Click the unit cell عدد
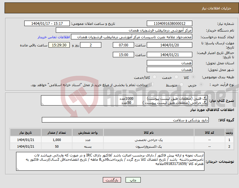Viewport: 239px width, 188px height. click(x=88, y=140)
